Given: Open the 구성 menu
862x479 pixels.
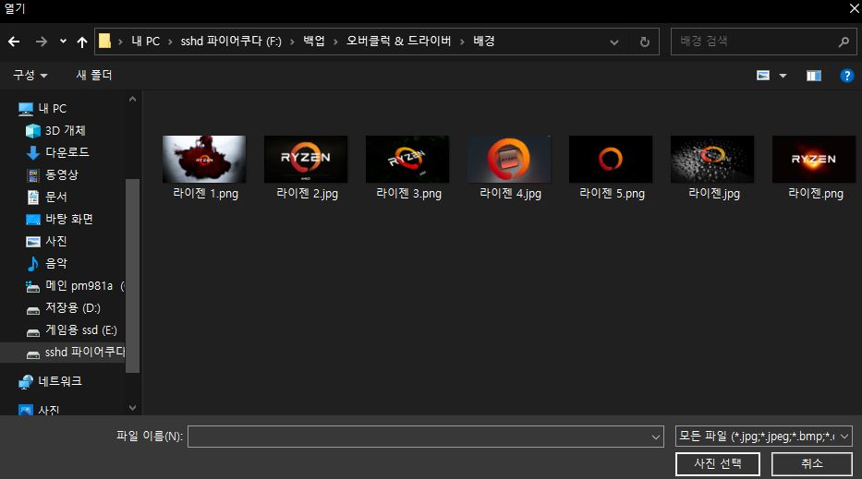Looking at the screenshot, I should (30, 75).
